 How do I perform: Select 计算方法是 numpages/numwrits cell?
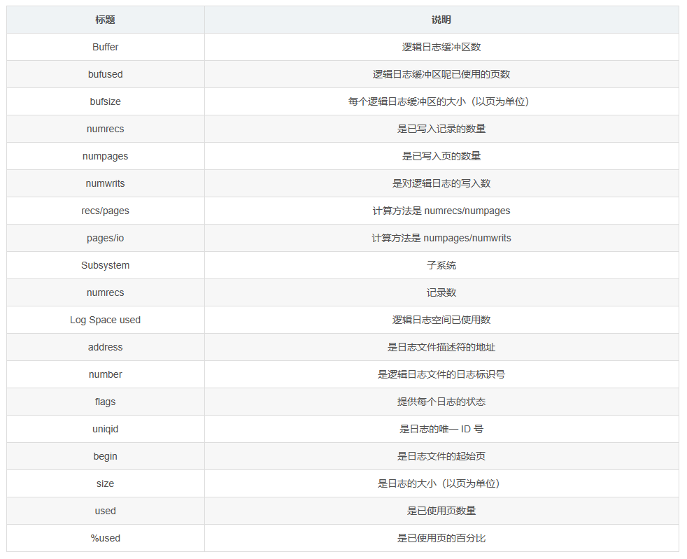point(441,238)
